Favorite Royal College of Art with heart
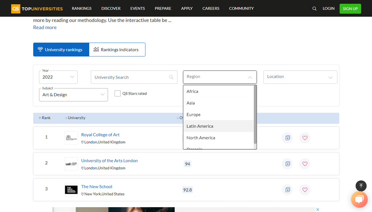The width and height of the screenshot is (372, 212). (x=305, y=138)
